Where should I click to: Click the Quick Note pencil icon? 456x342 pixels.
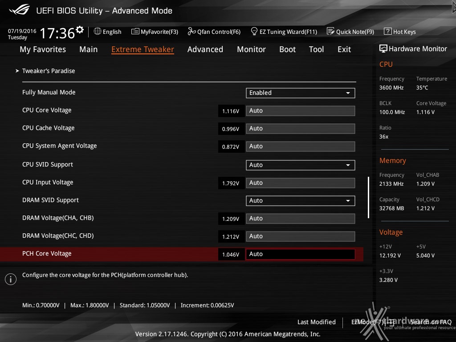331,31
